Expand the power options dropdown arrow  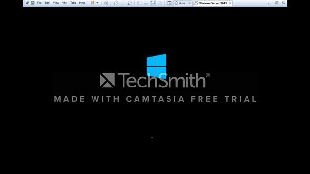pos(97,3)
